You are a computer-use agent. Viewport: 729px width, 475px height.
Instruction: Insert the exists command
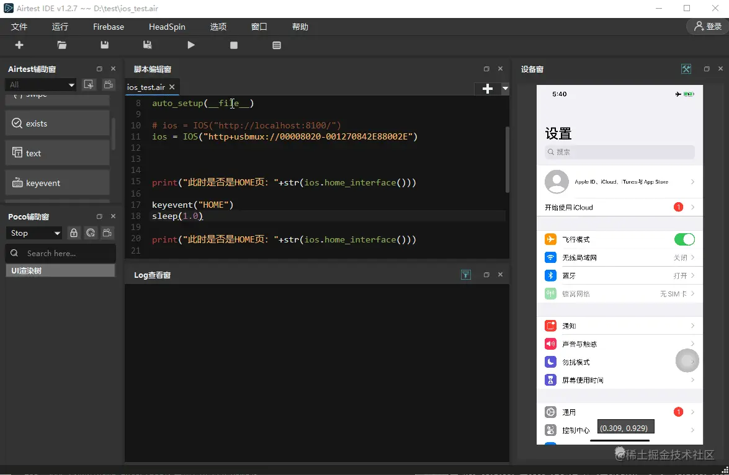pyautogui.click(x=57, y=123)
